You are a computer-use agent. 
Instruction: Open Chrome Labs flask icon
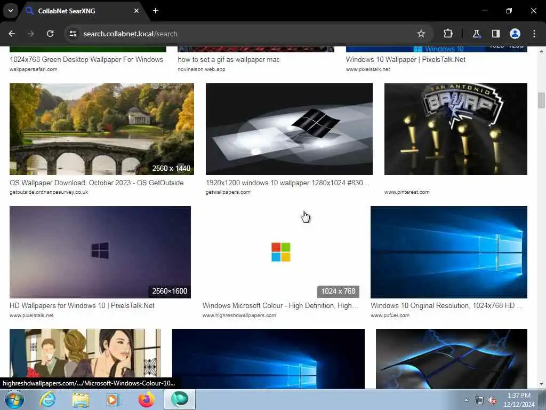476,34
